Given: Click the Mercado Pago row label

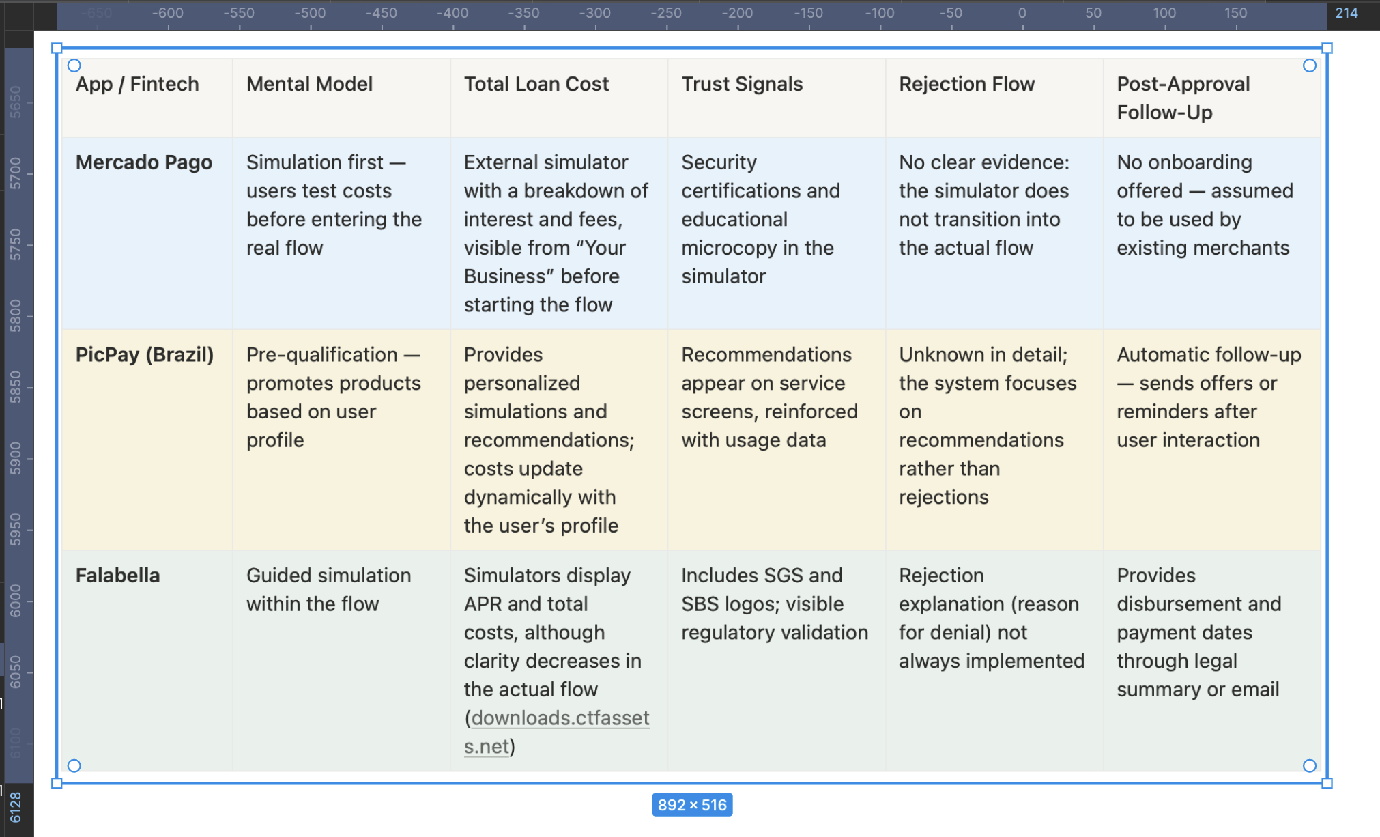Looking at the screenshot, I should click(x=143, y=162).
